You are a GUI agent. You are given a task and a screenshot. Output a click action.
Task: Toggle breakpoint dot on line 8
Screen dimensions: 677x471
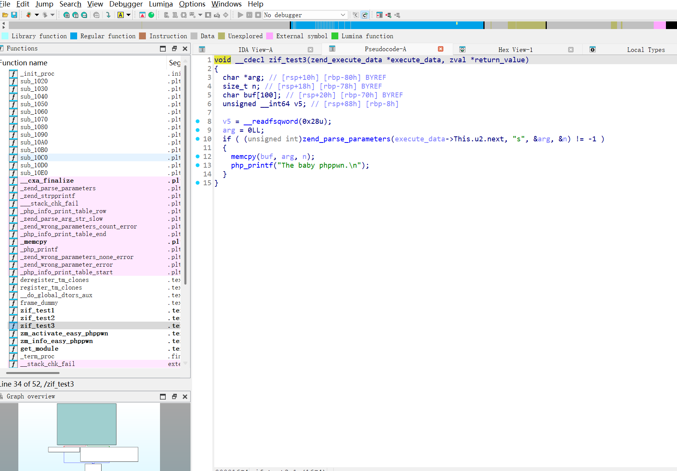coord(198,121)
